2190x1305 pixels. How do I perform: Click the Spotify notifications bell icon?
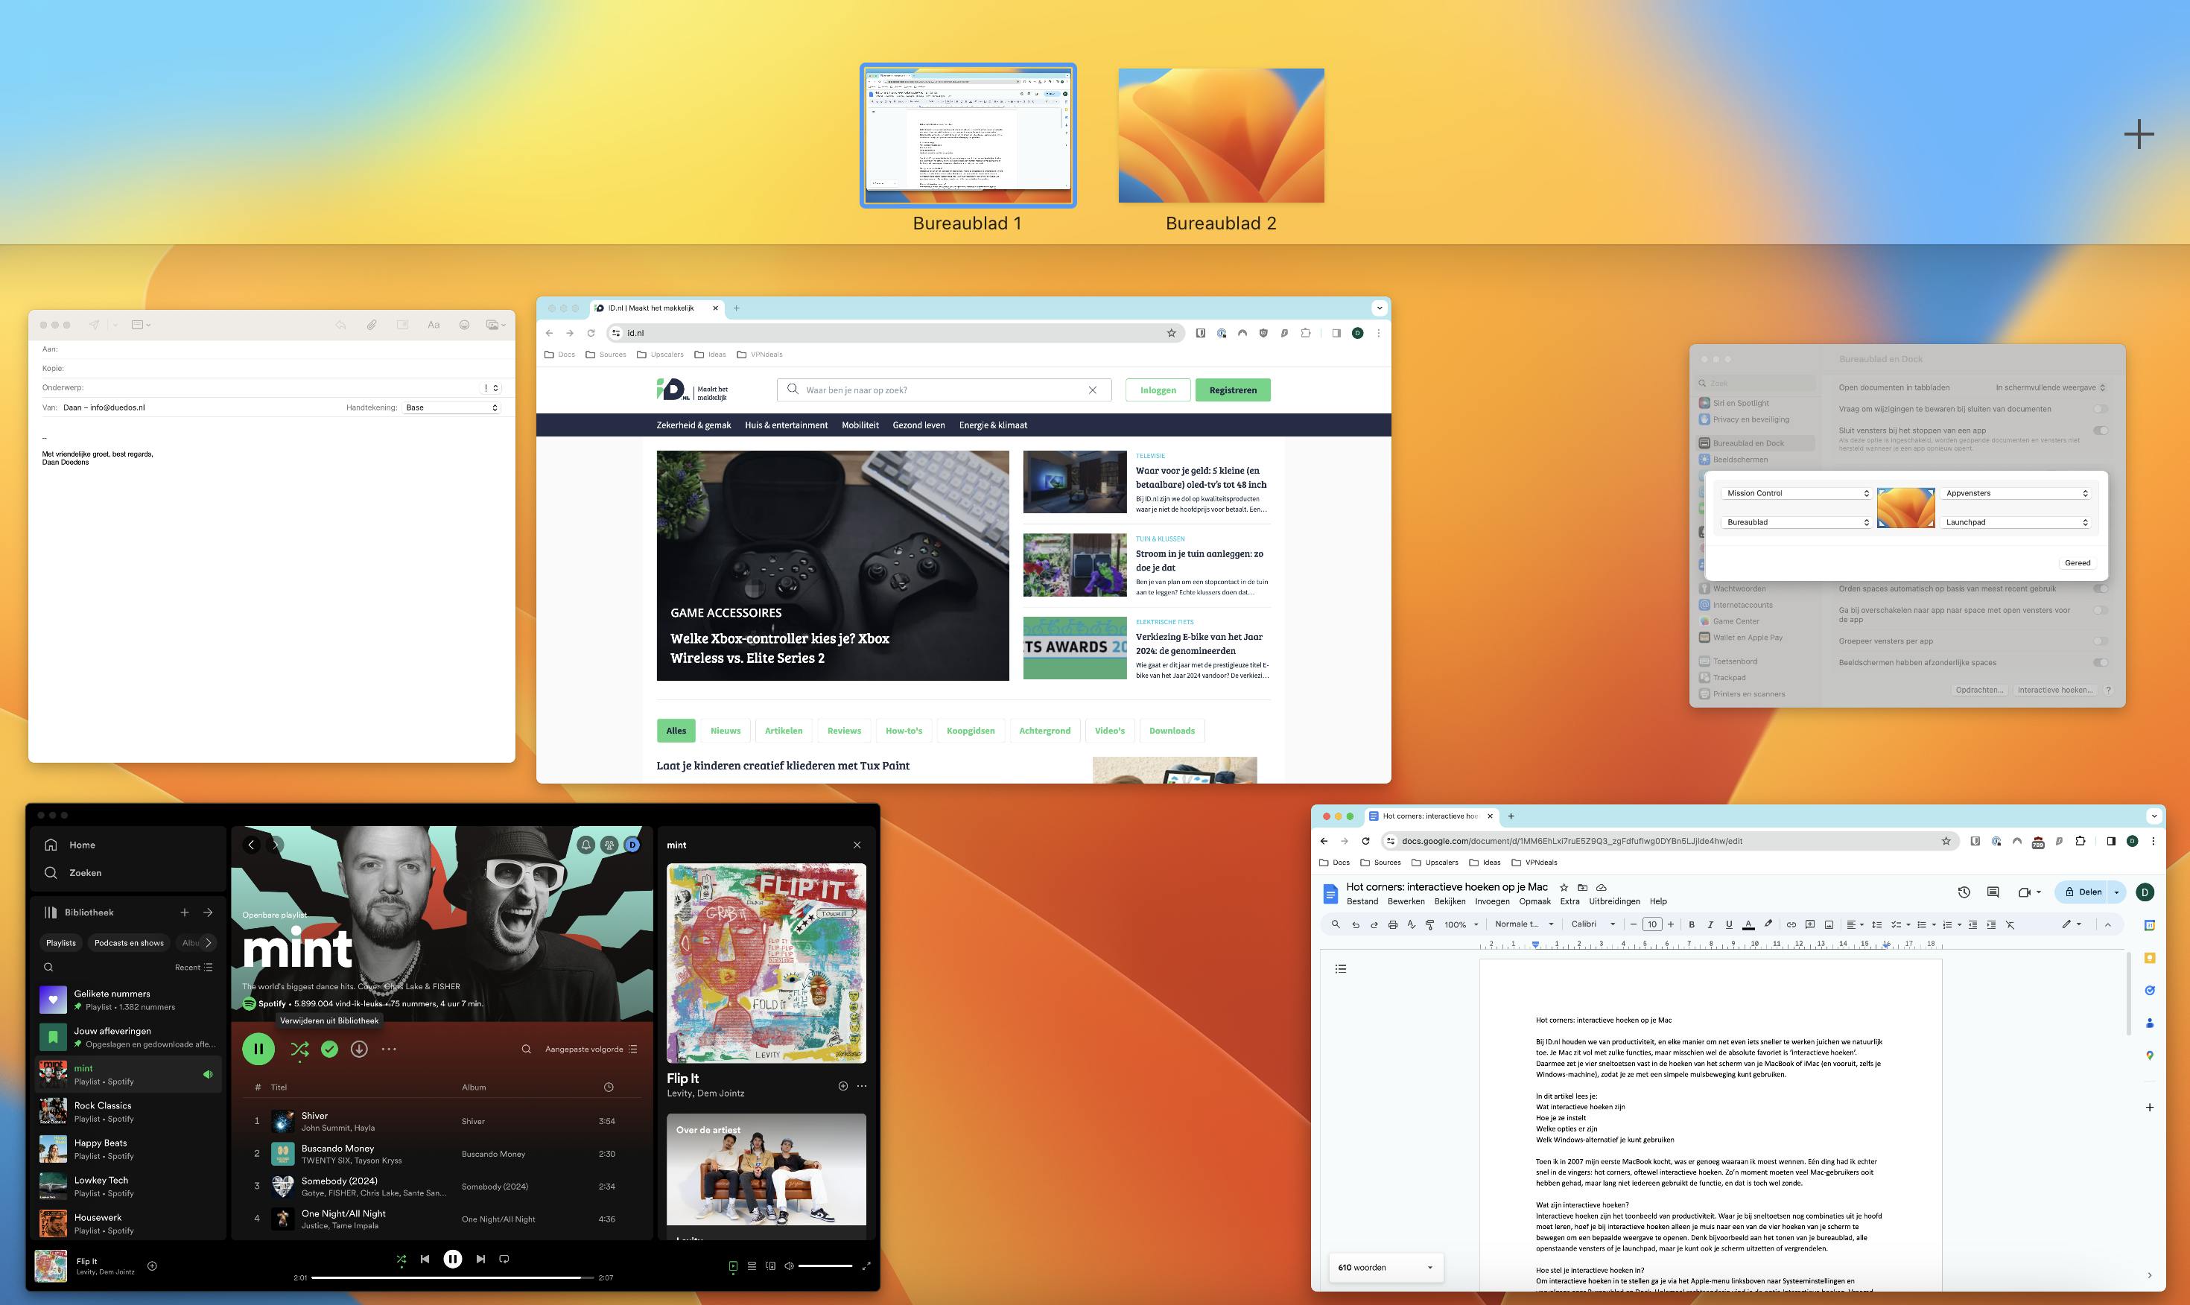click(585, 844)
